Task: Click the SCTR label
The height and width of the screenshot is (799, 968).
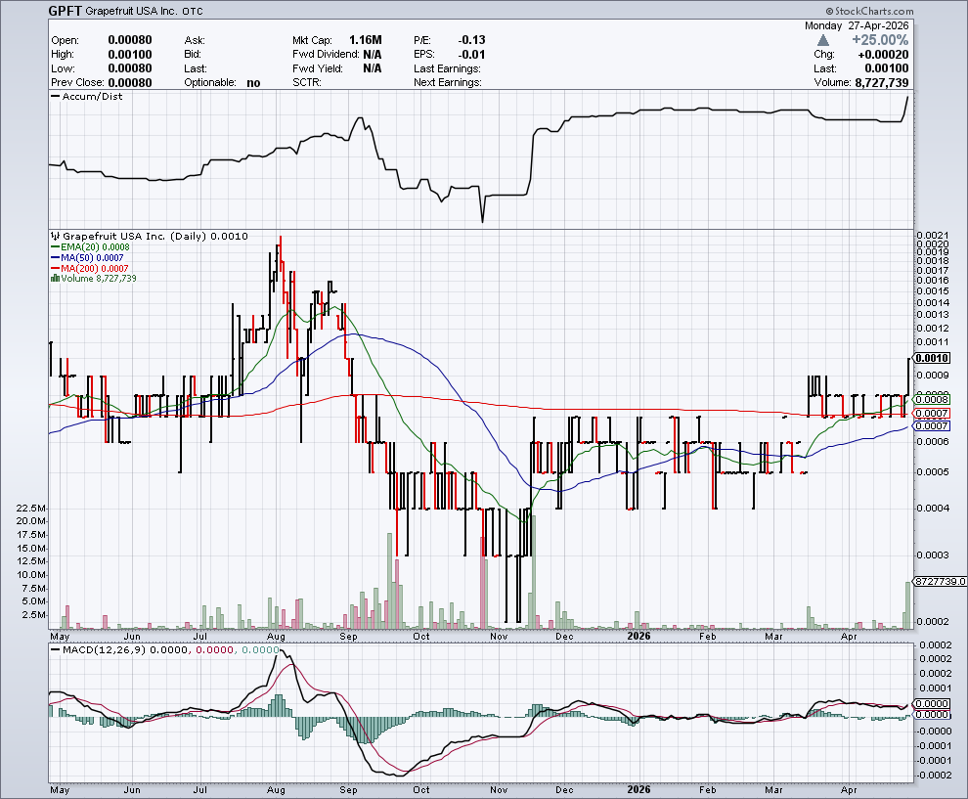Action: [x=307, y=83]
